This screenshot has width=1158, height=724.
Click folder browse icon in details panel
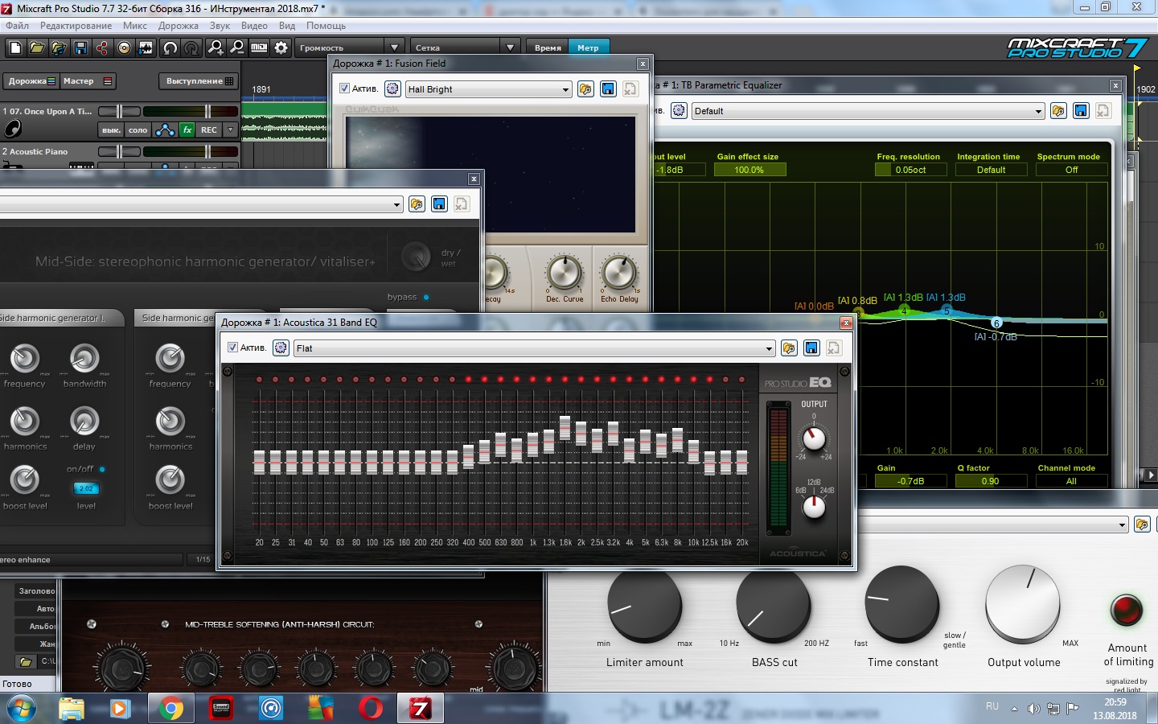[26, 661]
